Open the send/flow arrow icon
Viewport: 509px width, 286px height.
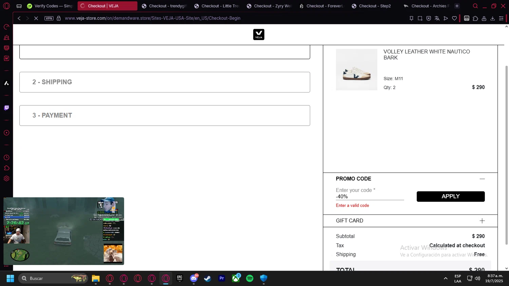[446, 18]
